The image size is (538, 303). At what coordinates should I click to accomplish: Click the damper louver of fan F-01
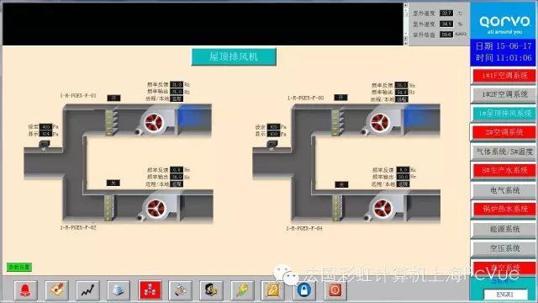pyautogui.click(x=110, y=122)
